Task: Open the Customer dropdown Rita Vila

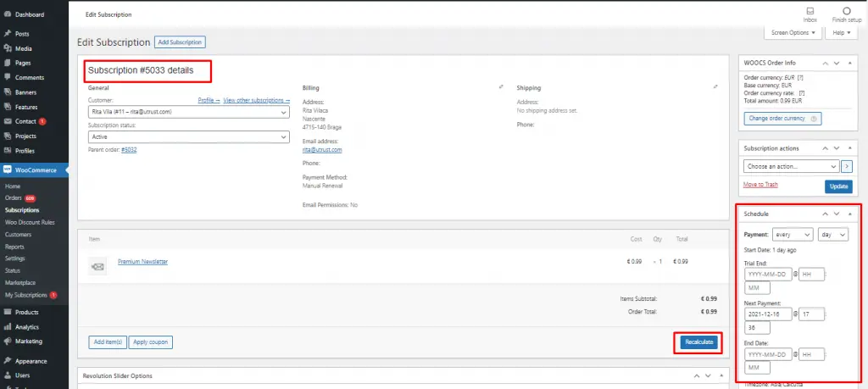Action: coord(188,112)
